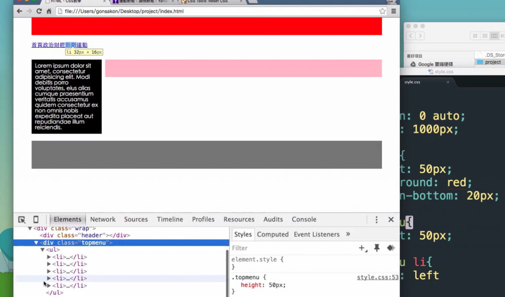This screenshot has width=505, height=297.
Task: Switch to the Yahoo news browser tab
Action: pos(144,1)
